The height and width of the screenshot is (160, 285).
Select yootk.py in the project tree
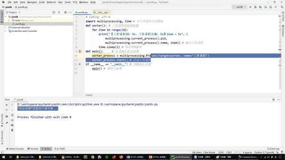20,24
